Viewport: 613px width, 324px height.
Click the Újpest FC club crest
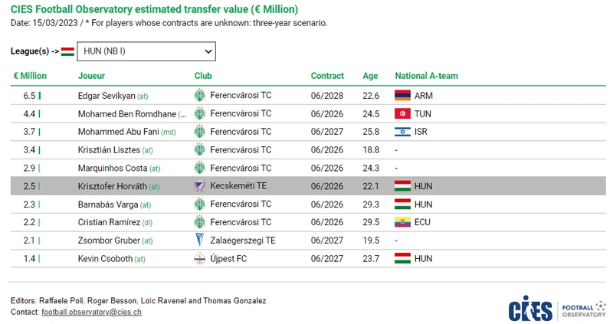[x=200, y=258]
